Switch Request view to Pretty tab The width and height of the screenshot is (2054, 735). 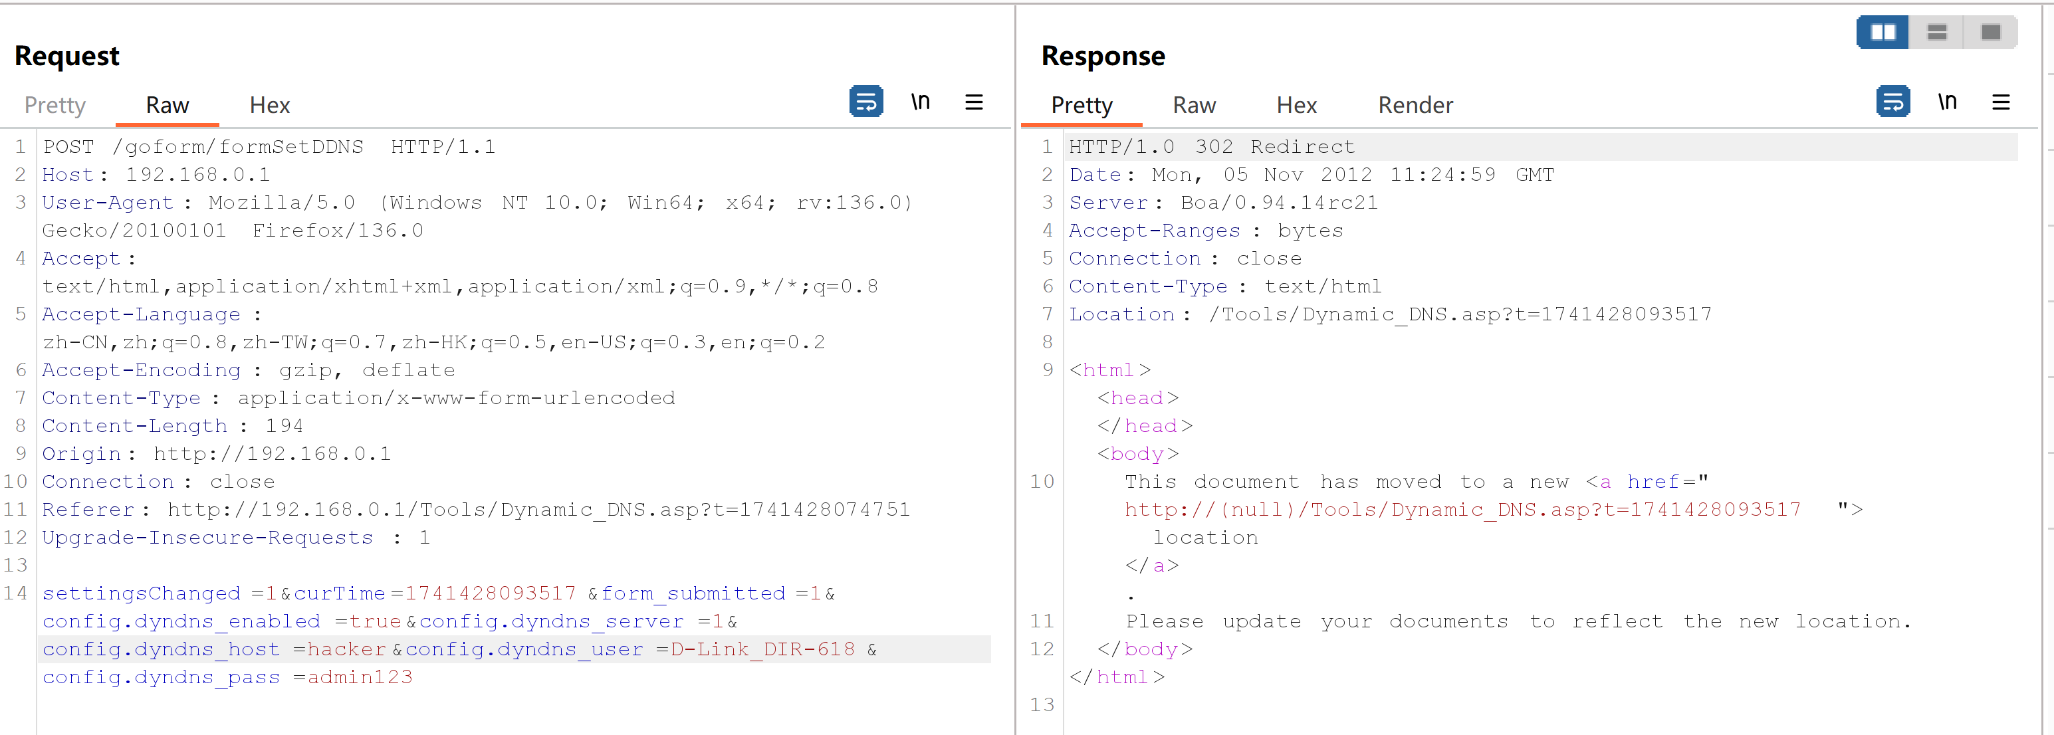coord(55,105)
